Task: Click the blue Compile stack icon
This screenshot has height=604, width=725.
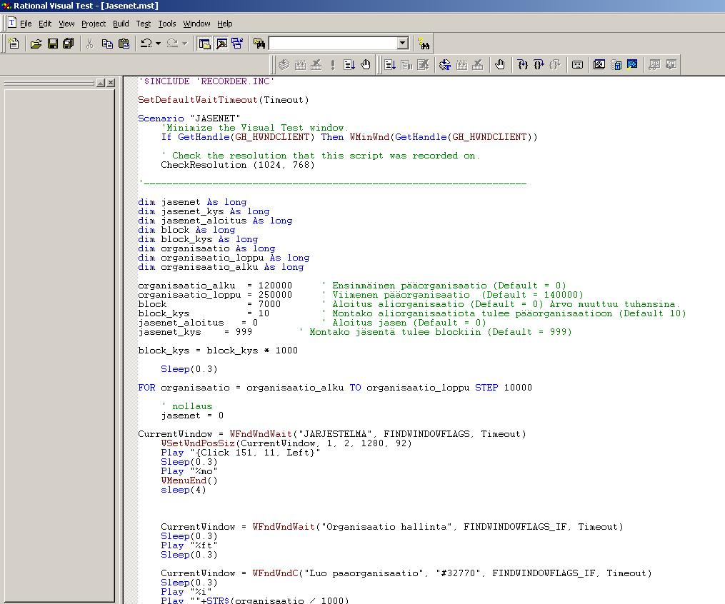Action: click(445, 65)
